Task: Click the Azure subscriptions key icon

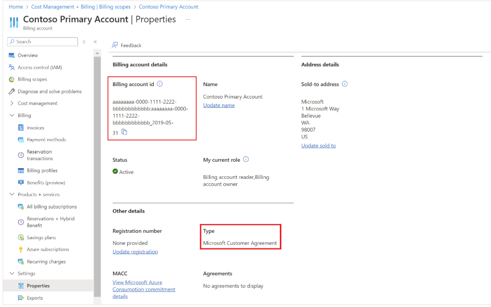Action: coord(21,249)
